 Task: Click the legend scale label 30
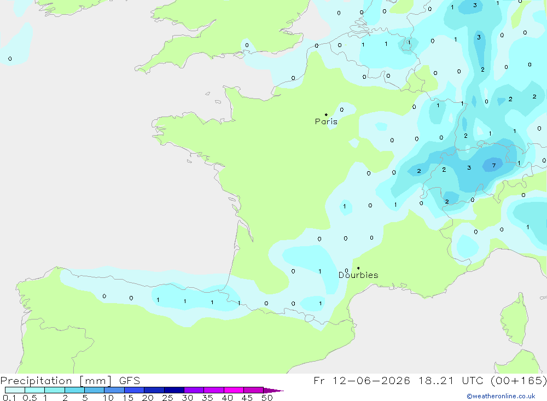click(187, 398)
